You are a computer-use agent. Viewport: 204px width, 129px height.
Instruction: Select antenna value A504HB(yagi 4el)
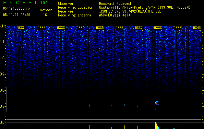[114, 15]
